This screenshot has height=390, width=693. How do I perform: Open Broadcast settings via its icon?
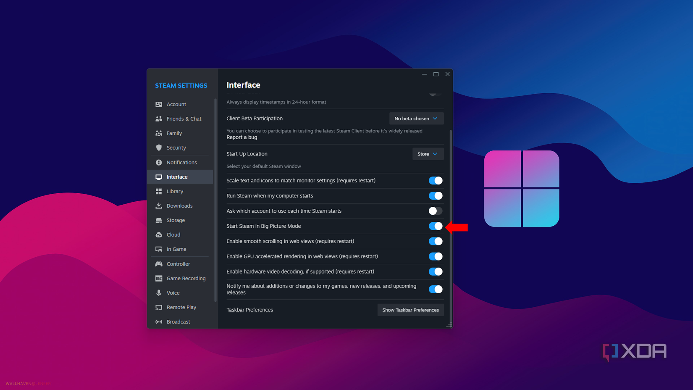159,321
